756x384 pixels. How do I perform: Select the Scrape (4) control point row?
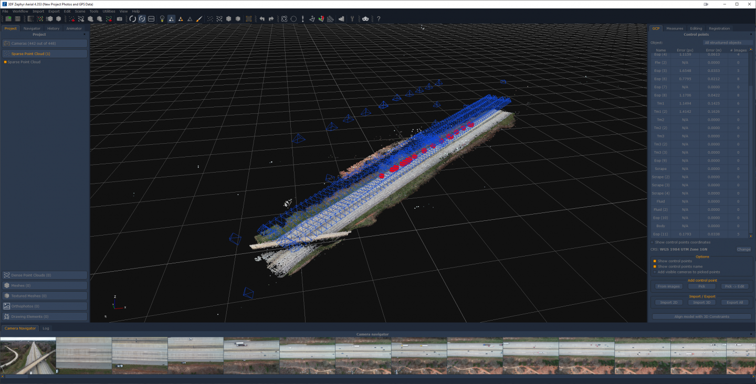pyautogui.click(x=700, y=193)
